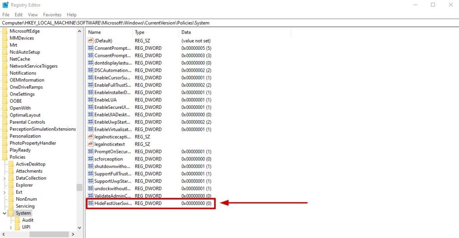The image size is (459, 238).
Task: Click the tree pane vertical scrollbar thumb
Action: pyautogui.click(x=79, y=187)
